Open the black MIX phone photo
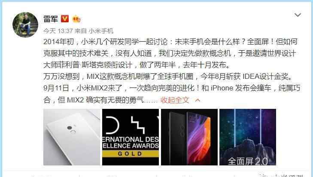 click(189, 137)
